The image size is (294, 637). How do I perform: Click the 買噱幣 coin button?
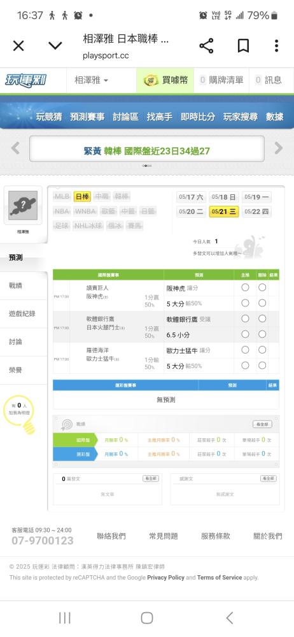coord(165,80)
